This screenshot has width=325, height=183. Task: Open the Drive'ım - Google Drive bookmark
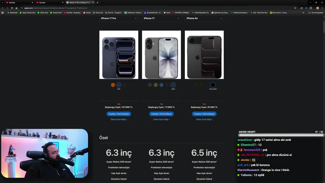114,12
